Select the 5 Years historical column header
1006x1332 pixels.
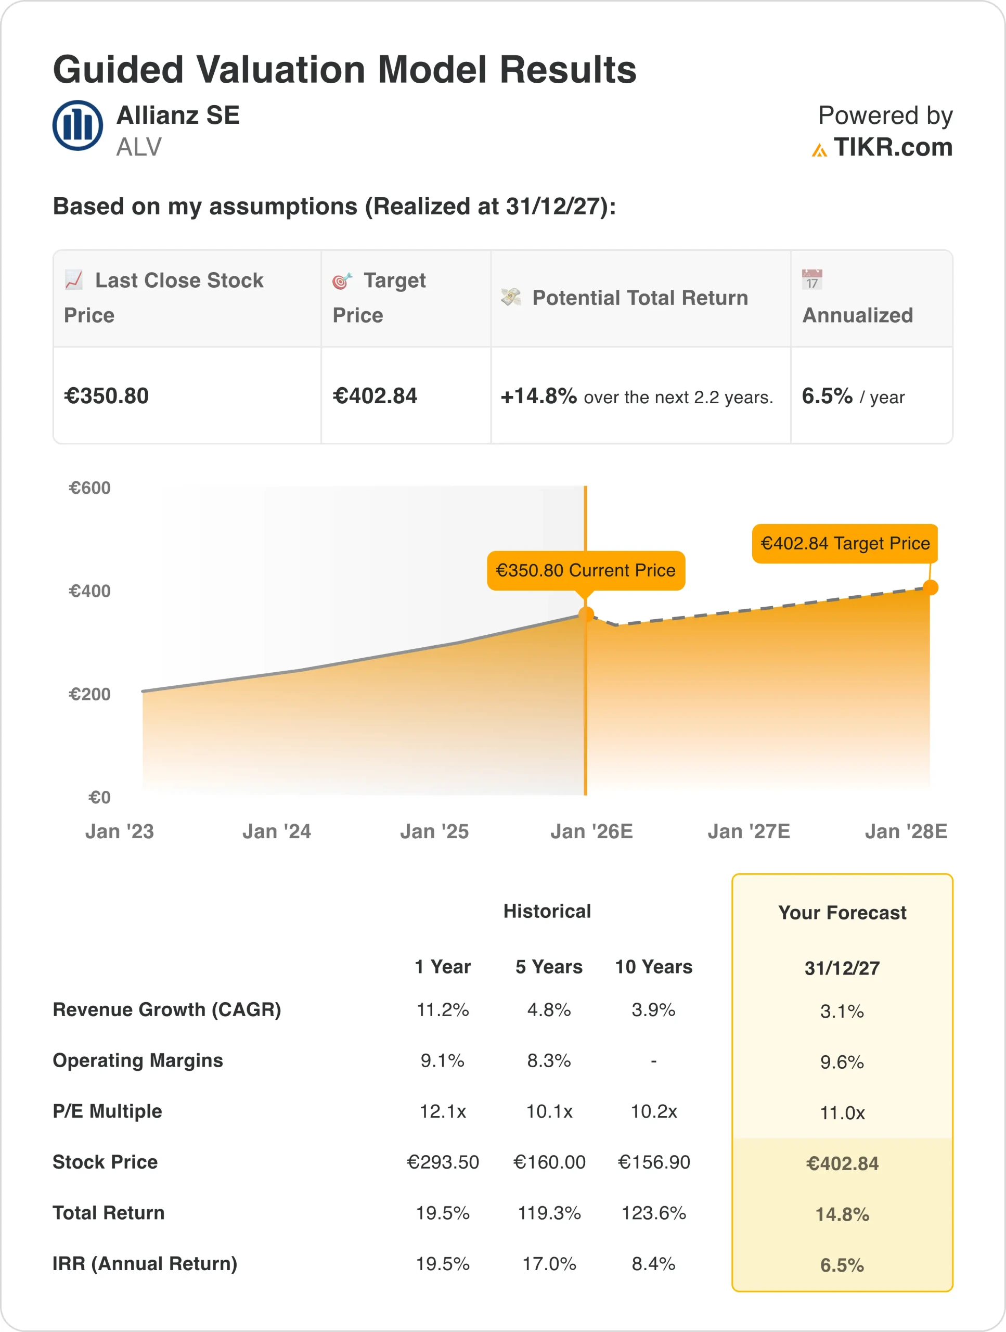tap(548, 967)
